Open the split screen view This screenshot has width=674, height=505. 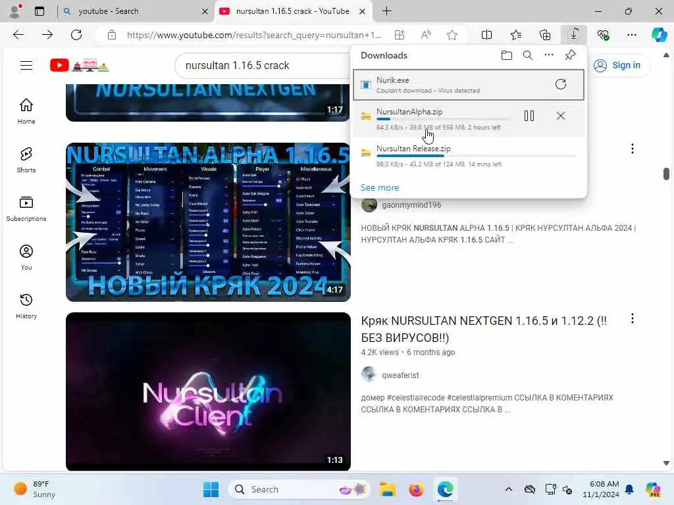pos(486,35)
